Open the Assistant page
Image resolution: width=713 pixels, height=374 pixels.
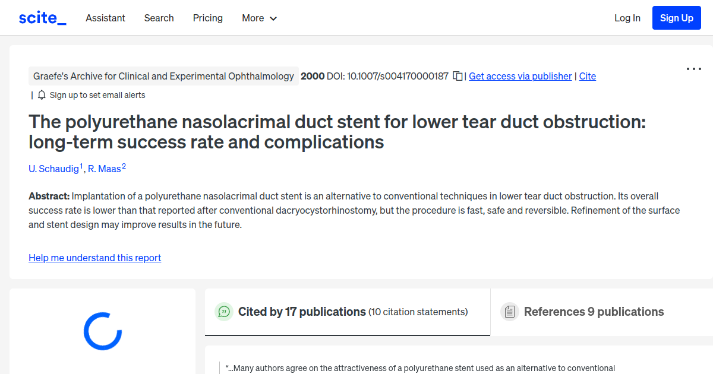[x=105, y=18]
